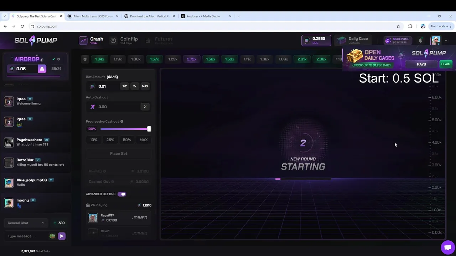Click the In-Play info icon

104,171
